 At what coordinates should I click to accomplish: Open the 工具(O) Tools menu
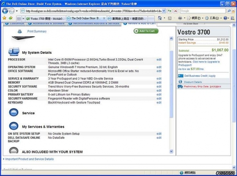tap(213, 18)
